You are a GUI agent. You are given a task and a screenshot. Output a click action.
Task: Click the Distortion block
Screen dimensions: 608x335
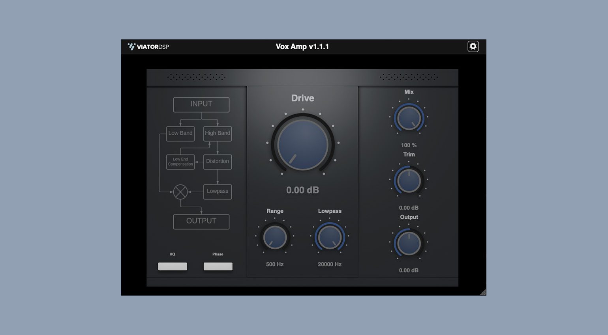click(218, 162)
